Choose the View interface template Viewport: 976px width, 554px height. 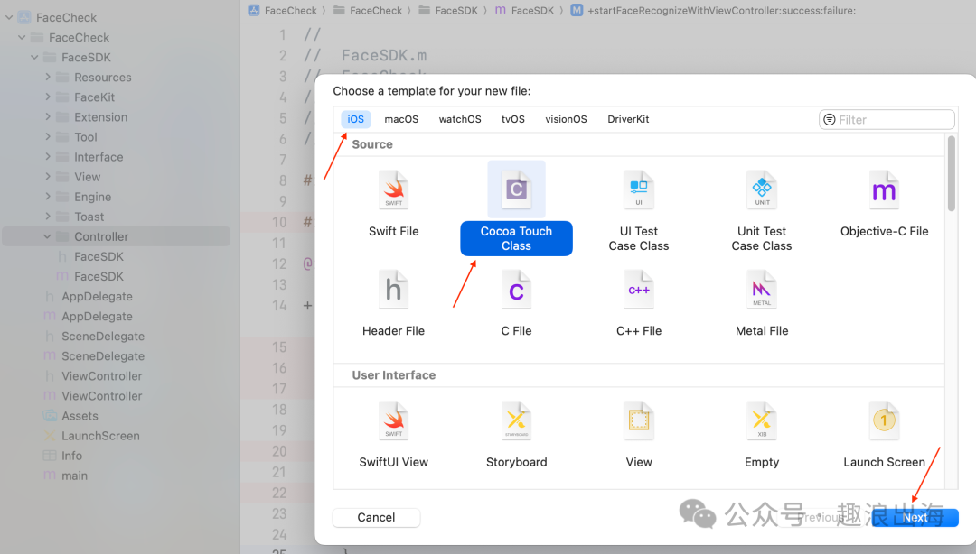(639, 435)
